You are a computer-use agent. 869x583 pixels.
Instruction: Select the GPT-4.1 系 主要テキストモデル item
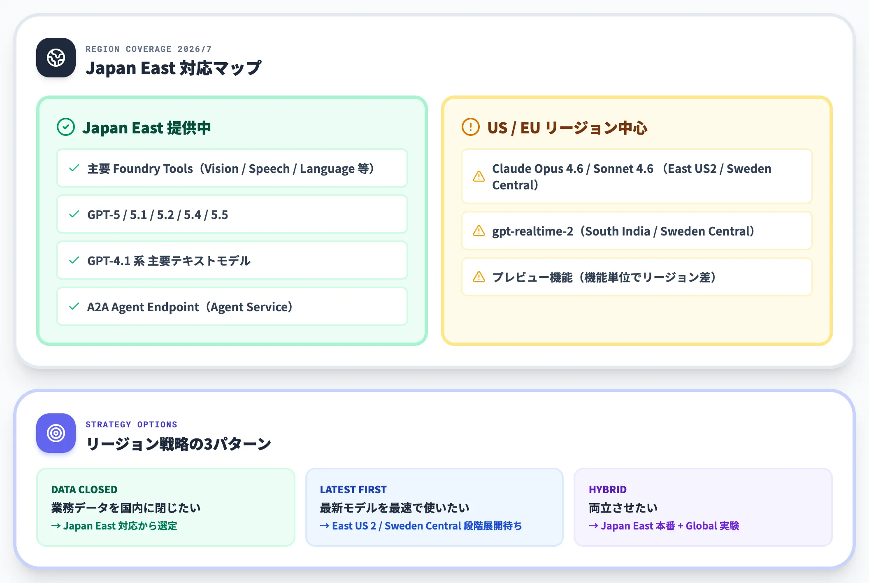232,260
